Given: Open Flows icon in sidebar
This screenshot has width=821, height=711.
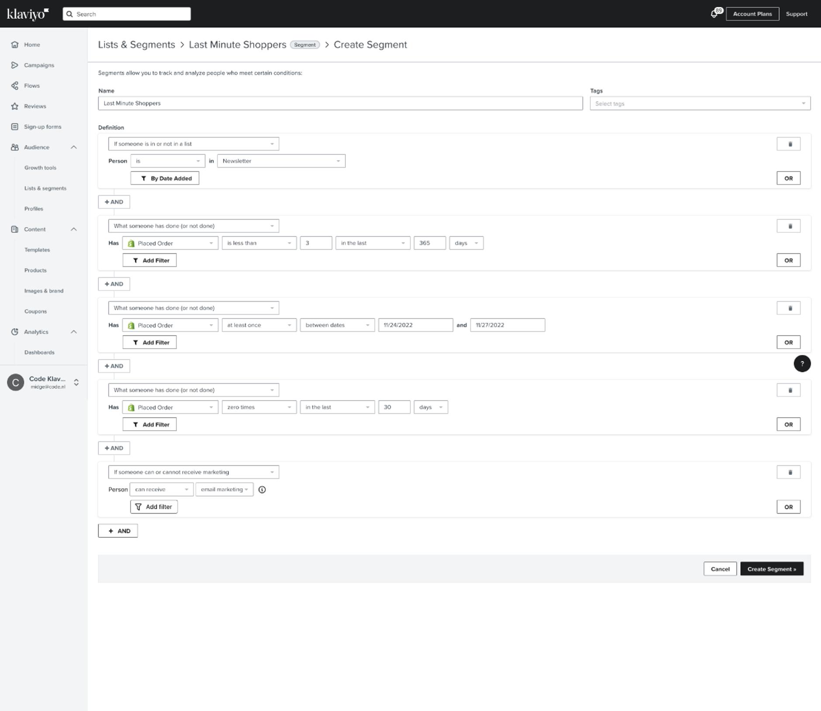Looking at the screenshot, I should (x=15, y=86).
